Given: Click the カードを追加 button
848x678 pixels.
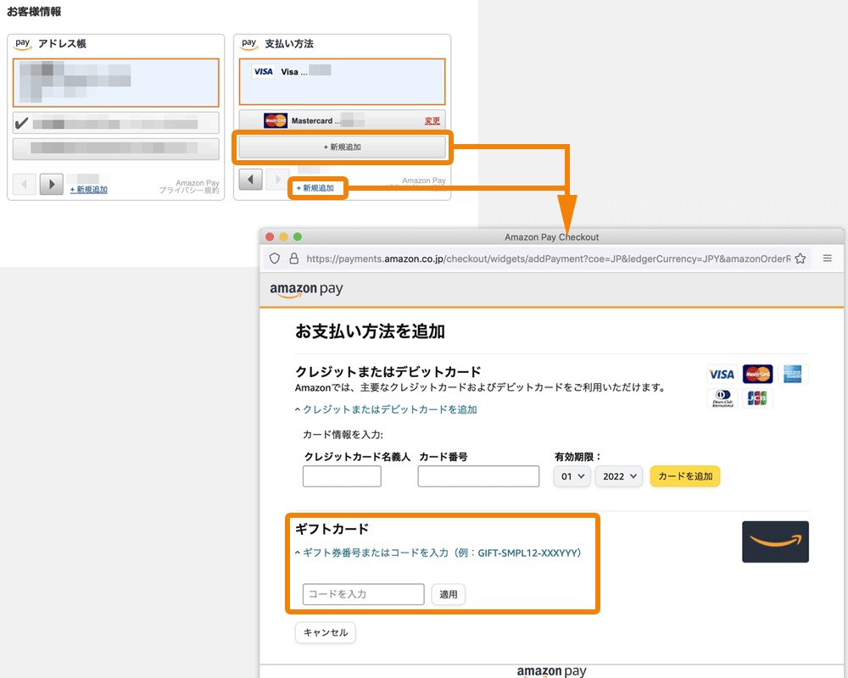Looking at the screenshot, I should point(685,476).
